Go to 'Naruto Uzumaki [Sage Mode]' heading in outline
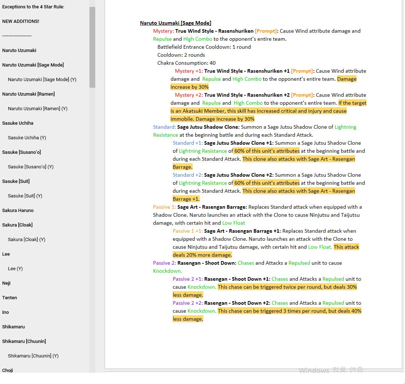 tap(33, 65)
